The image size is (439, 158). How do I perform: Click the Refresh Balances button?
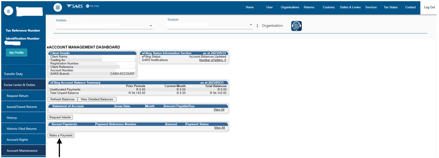click(x=62, y=99)
